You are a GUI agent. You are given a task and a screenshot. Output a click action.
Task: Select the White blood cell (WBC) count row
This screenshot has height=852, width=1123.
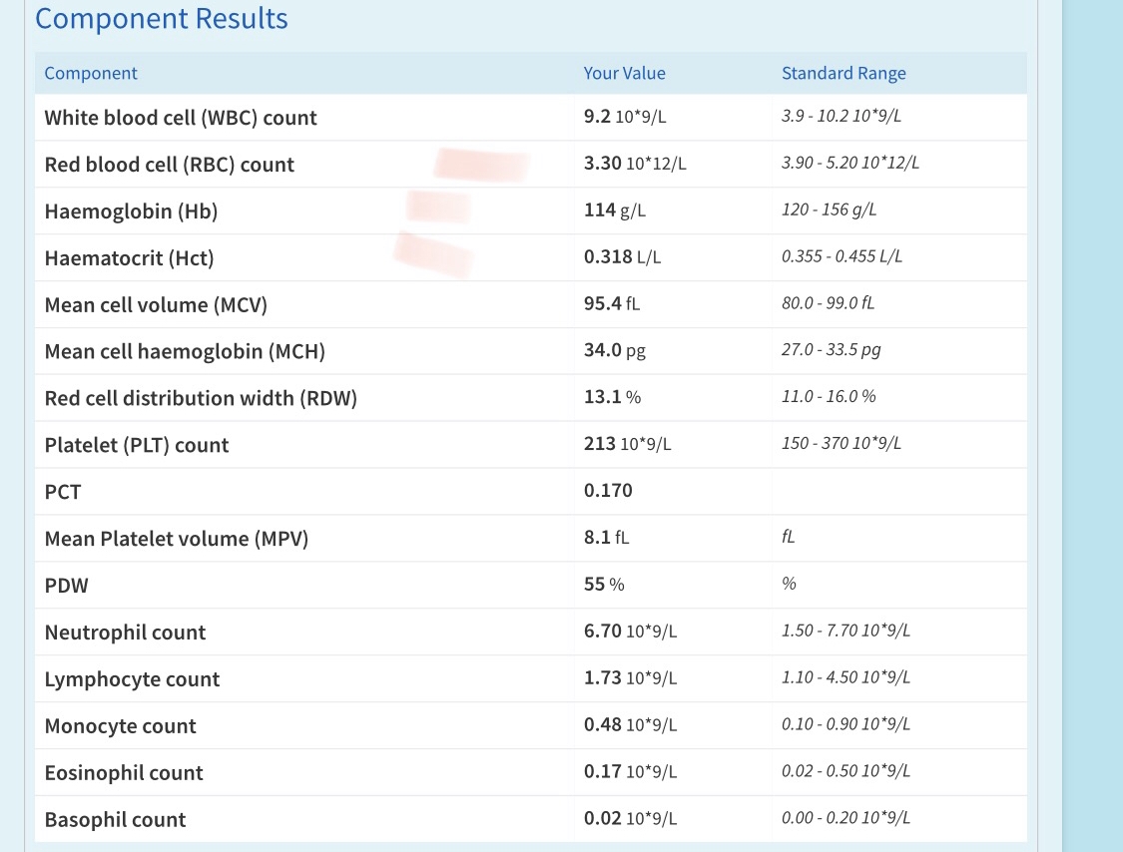pos(531,118)
